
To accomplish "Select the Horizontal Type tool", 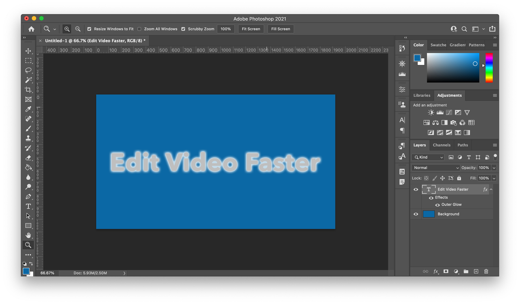I will [x=28, y=206].
